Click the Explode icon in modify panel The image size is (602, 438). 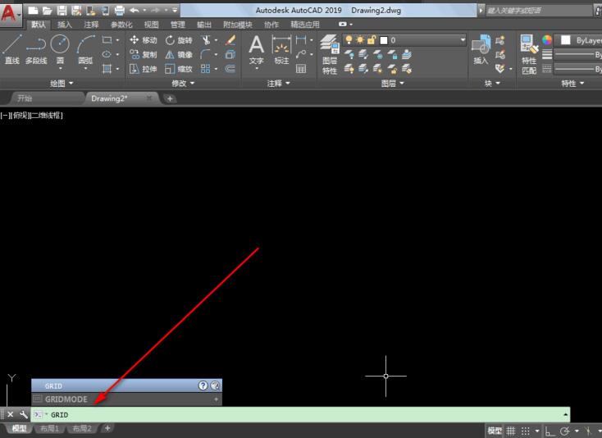point(230,54)
